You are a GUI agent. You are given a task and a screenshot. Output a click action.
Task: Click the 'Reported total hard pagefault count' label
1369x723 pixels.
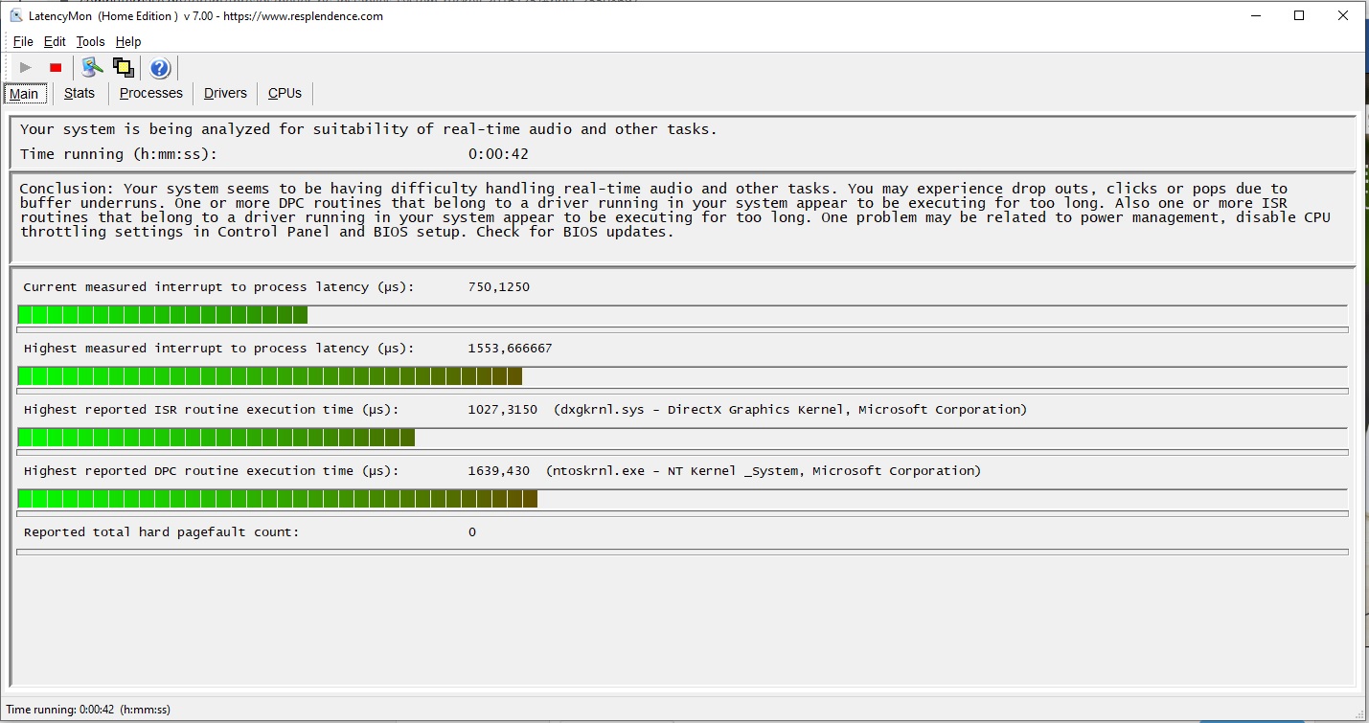tap(161, 532)
